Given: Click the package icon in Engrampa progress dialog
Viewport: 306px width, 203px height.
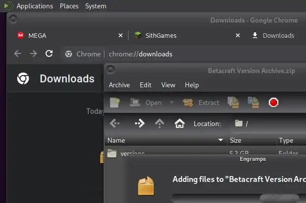Looking at the screenshot, I should click(x=146, y=186).
